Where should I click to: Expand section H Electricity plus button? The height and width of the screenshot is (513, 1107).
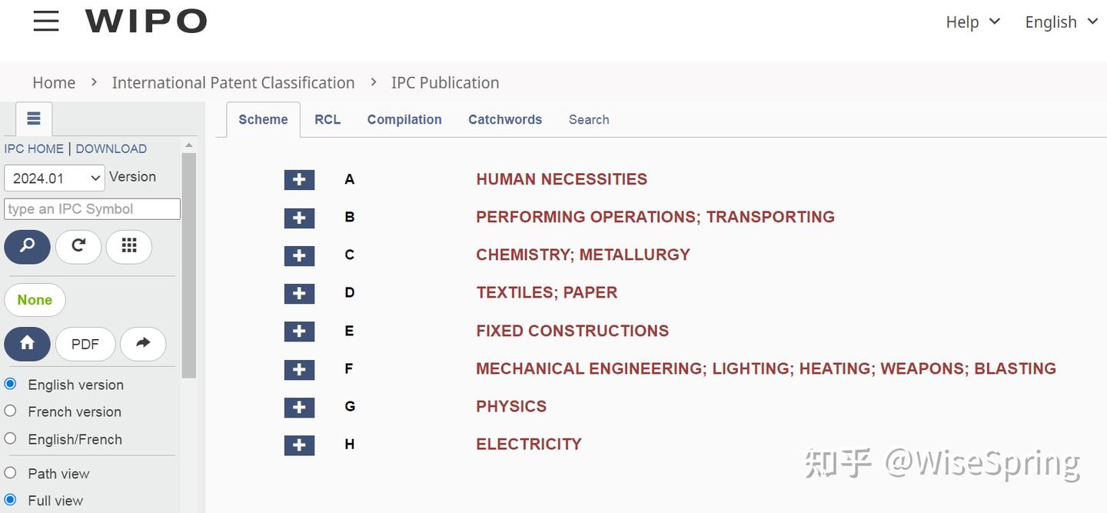point(299,445)
